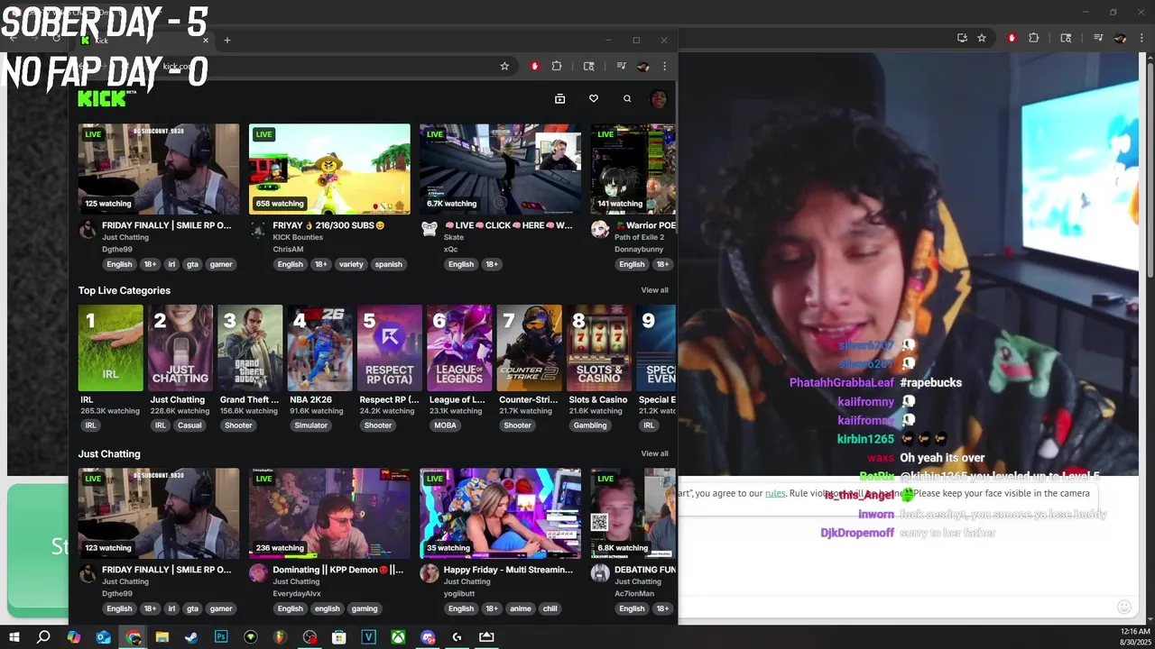1155x649 pixels.
Task: Select the MOBA tag under League of Legends
Action: [x=445, y=425]
